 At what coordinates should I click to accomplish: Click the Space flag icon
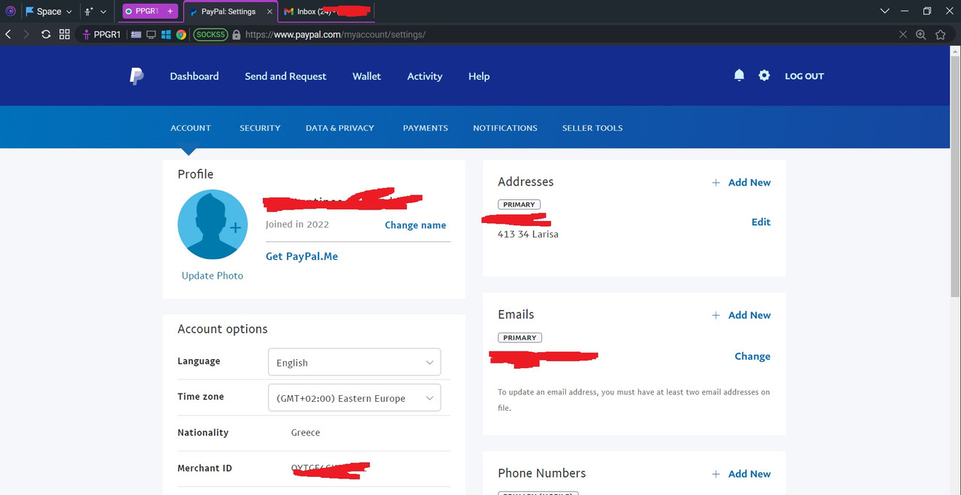tap(30, 11)
